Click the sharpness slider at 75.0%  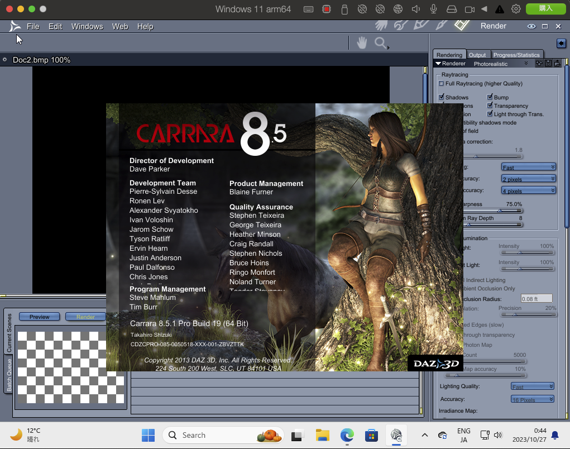pyautogui.click(x=500, y=211)
